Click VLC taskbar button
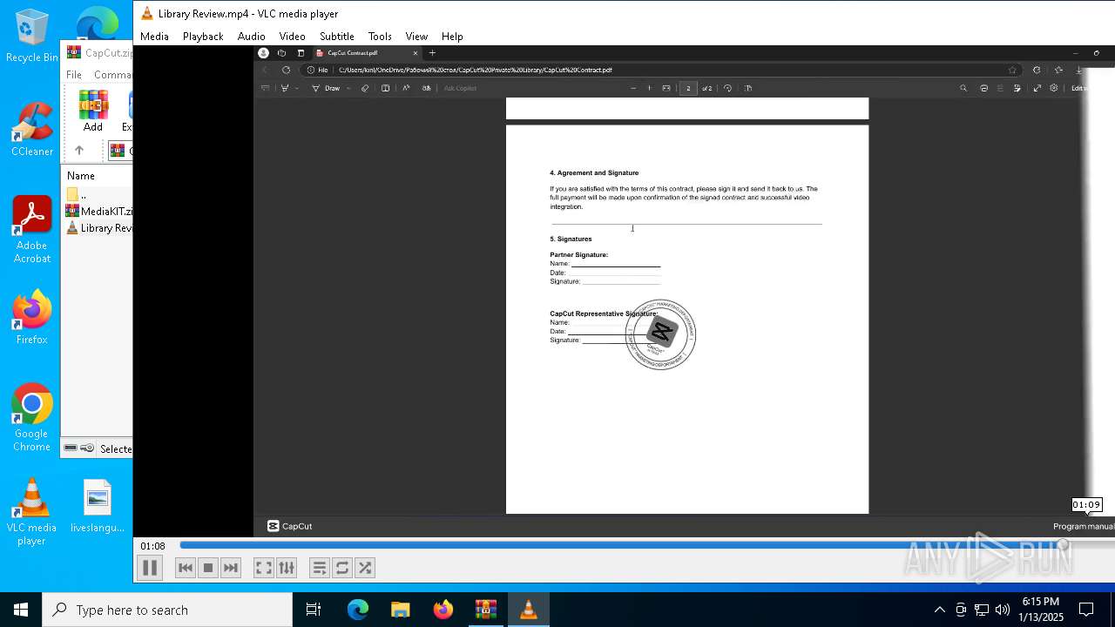The image size is (1115, 627). coord(529,610)
